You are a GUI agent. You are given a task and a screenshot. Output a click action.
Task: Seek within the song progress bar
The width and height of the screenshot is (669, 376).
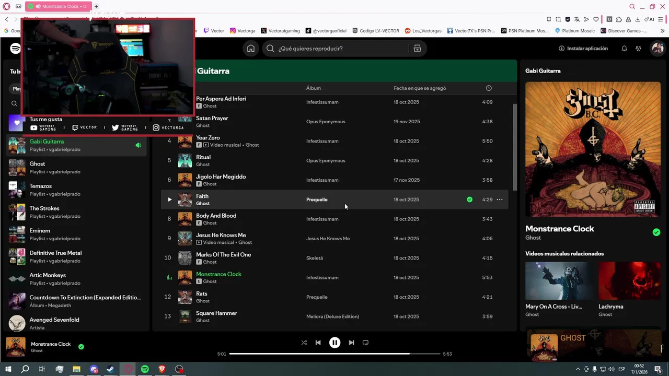(335, 354)
